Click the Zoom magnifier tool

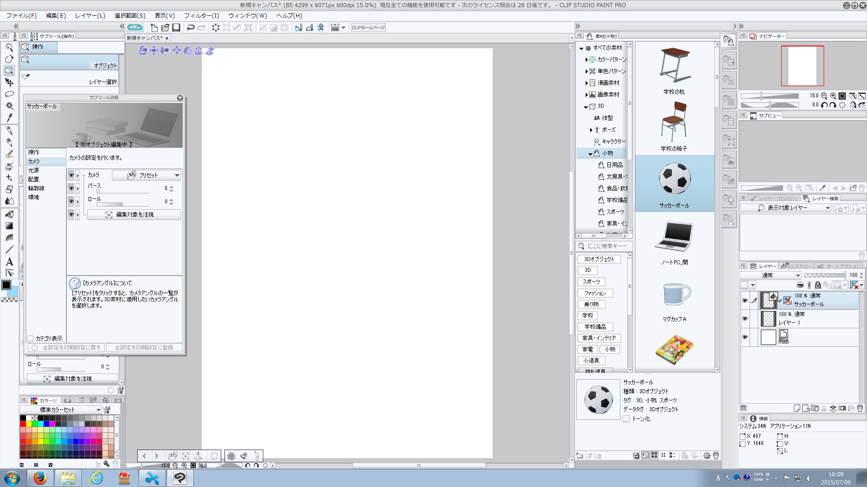click(x=9, y=47)
